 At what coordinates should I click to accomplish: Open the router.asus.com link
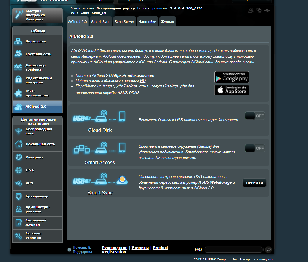pos(133,76)
